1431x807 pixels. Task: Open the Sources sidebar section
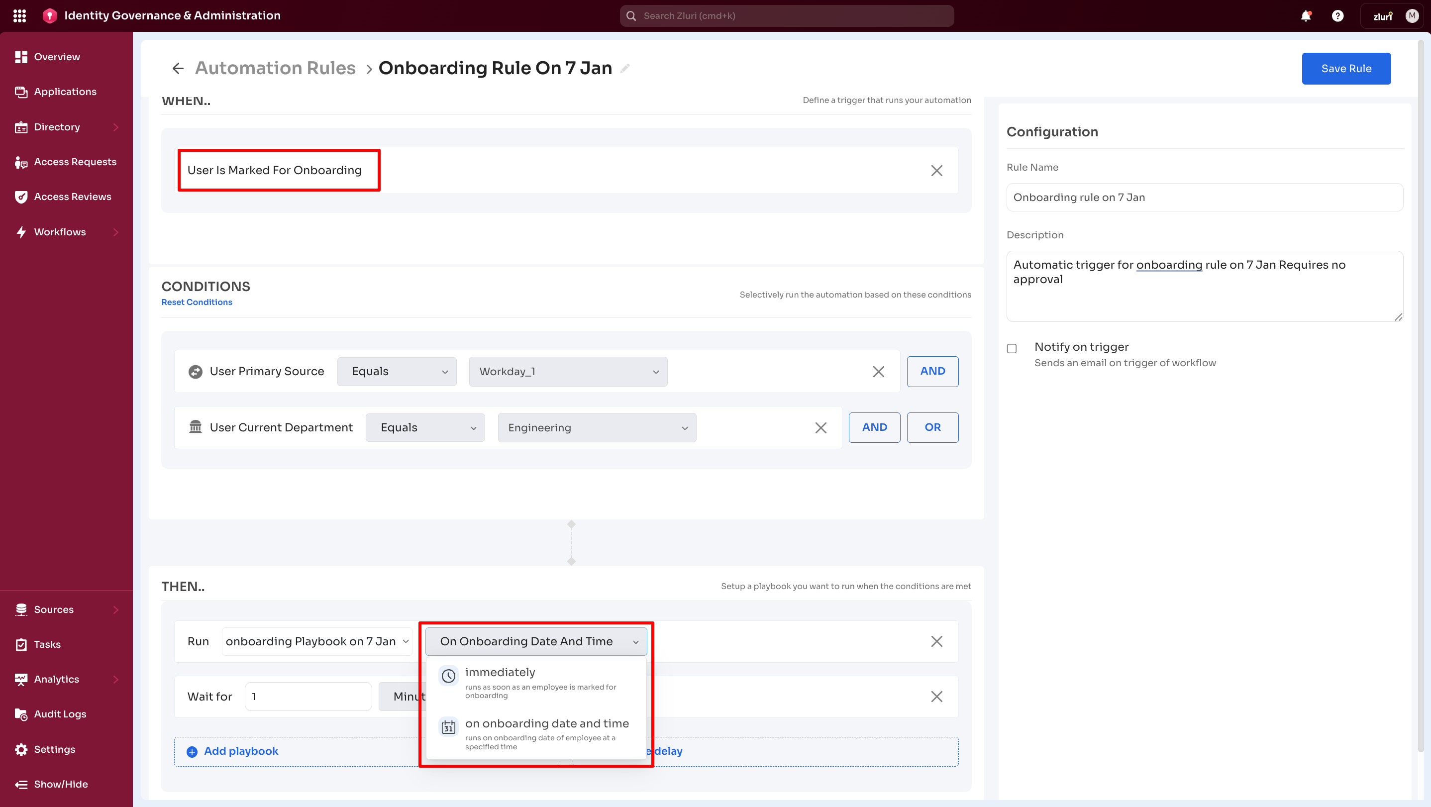(x=53, y=609)
